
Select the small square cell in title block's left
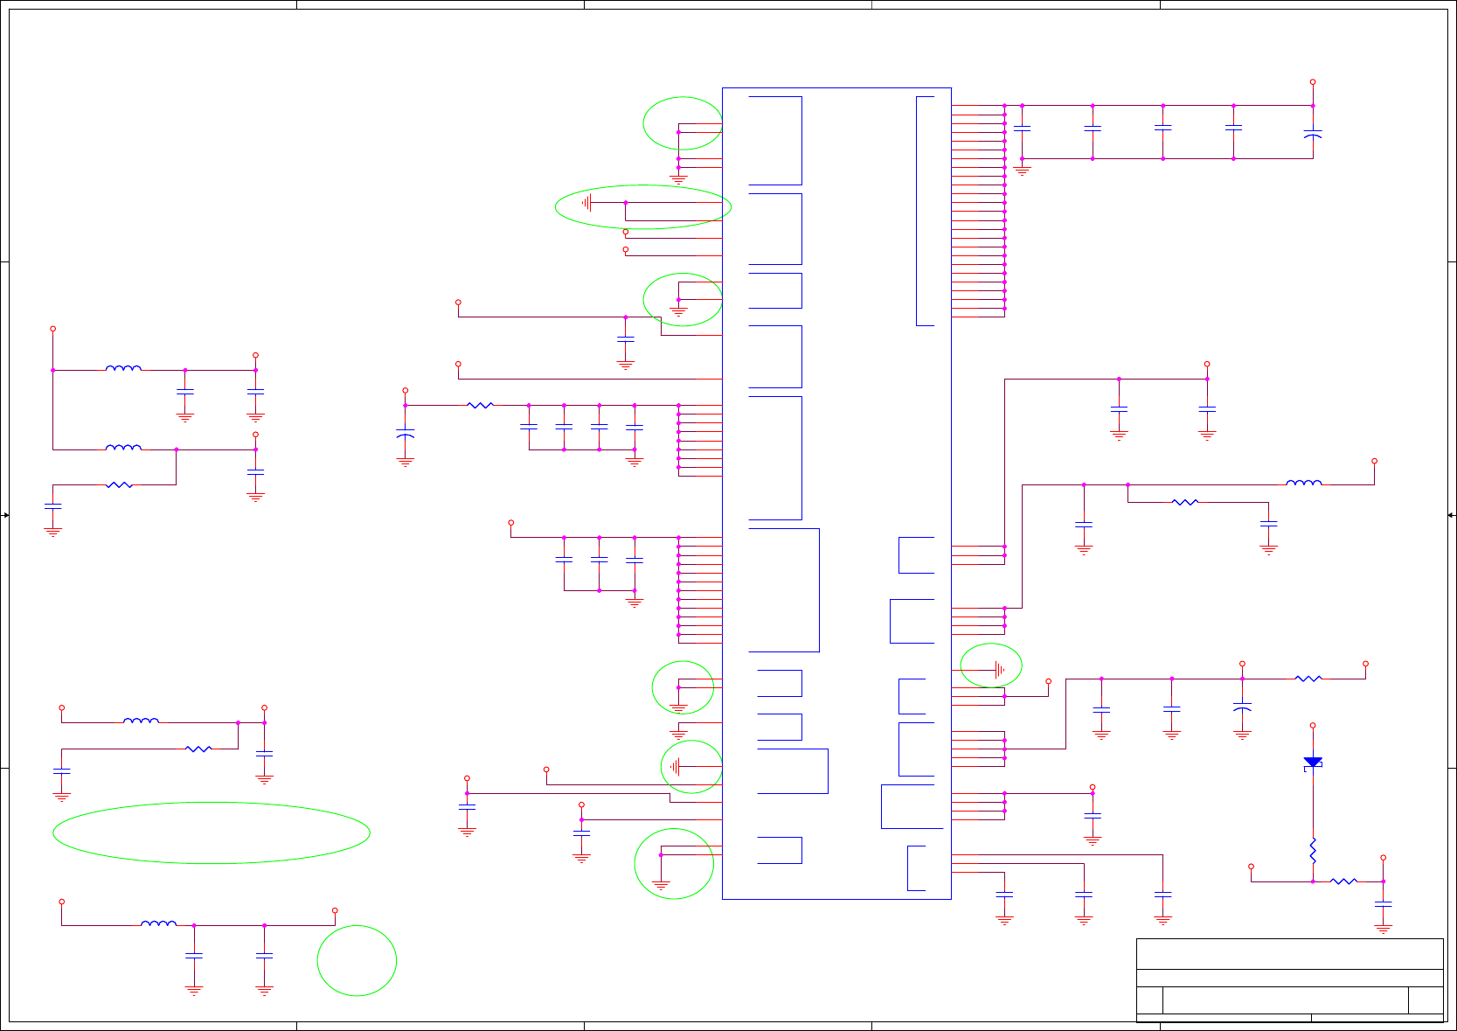pyautogui.click(x=1149, y=1000)
